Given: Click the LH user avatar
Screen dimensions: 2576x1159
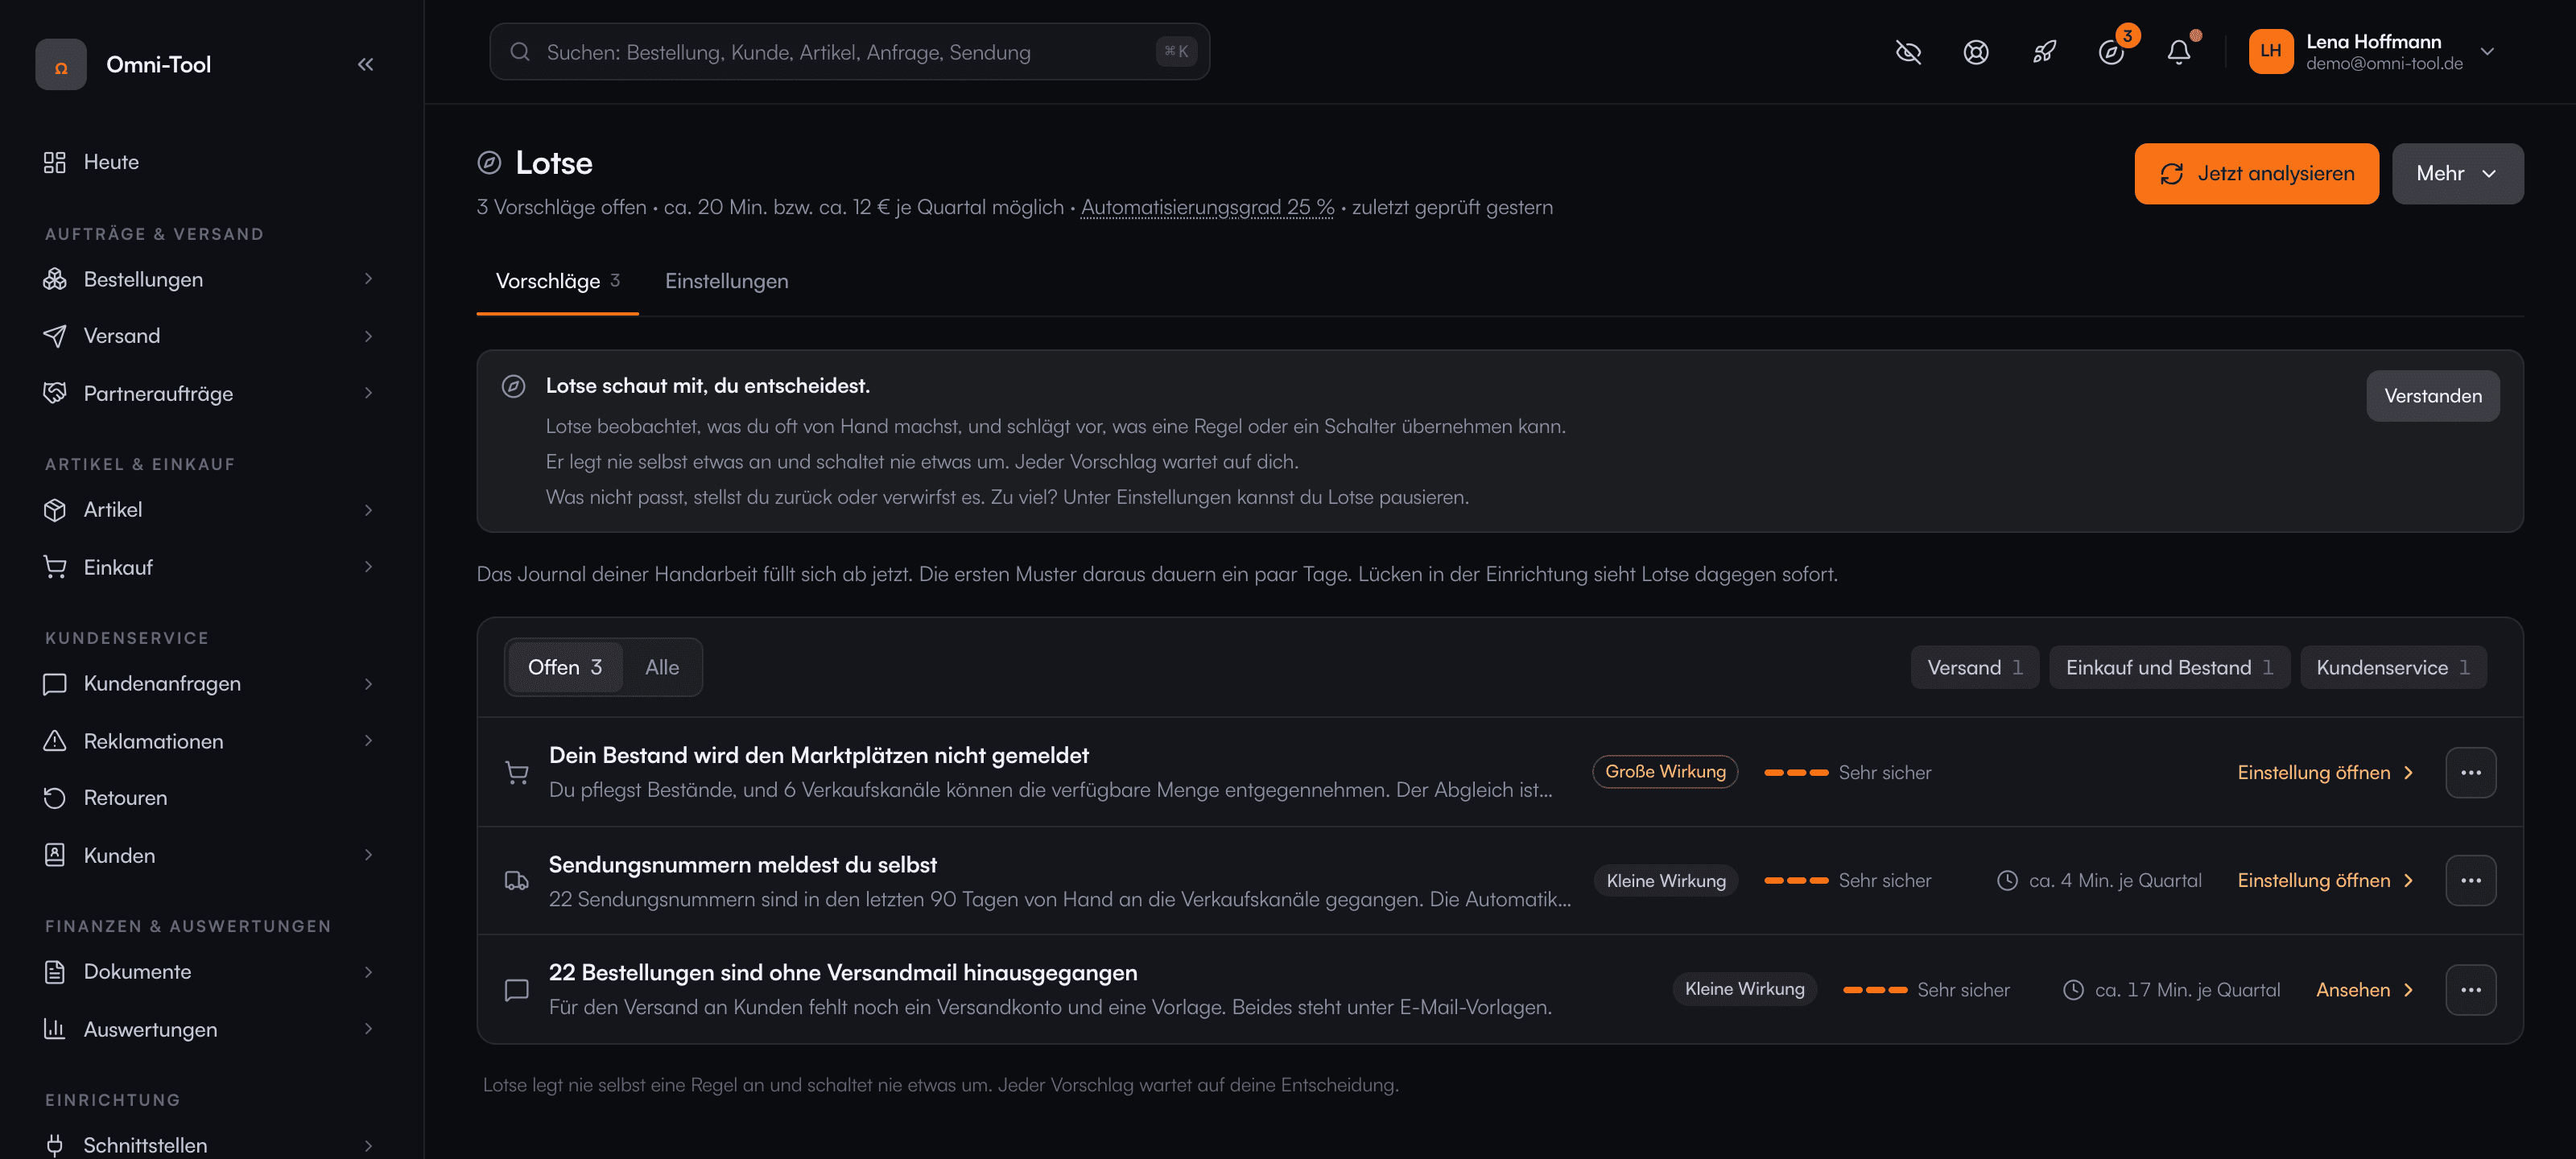Looking at the screenshot, I should 2270,52.
